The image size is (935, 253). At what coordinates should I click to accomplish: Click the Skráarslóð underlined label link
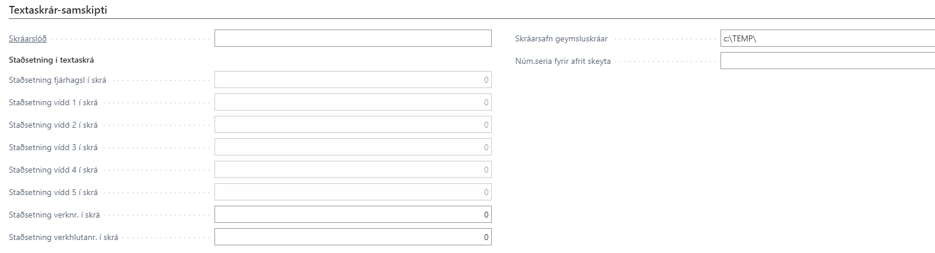[x=28, y=39]
